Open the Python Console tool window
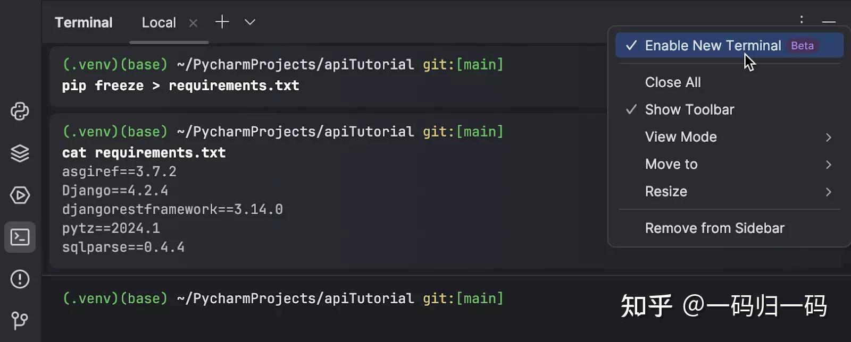 tap(20, 112)
